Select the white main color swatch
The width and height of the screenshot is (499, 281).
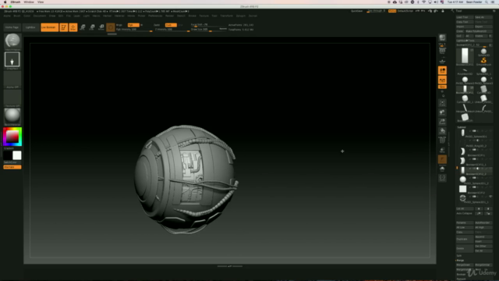(17, 155)
